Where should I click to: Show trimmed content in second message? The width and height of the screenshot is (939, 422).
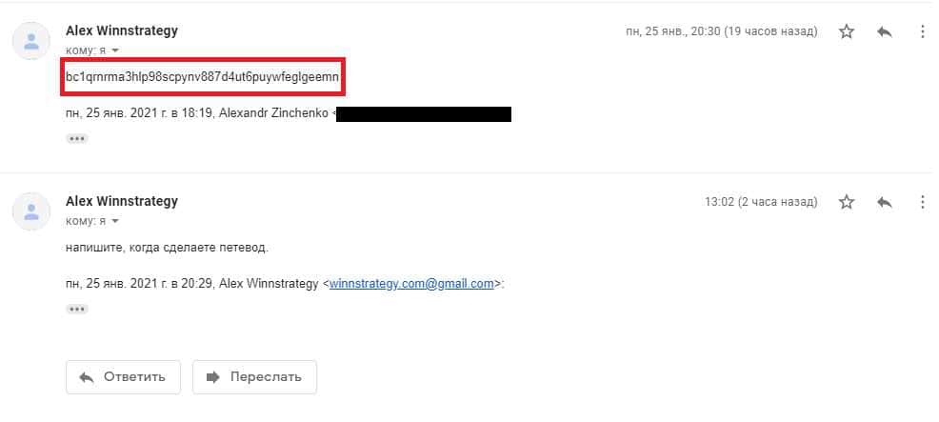(x=76, y=309)
